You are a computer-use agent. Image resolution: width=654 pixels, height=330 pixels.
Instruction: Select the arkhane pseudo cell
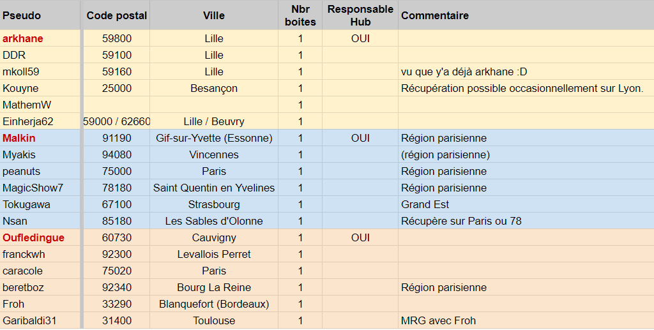point(23,38)
